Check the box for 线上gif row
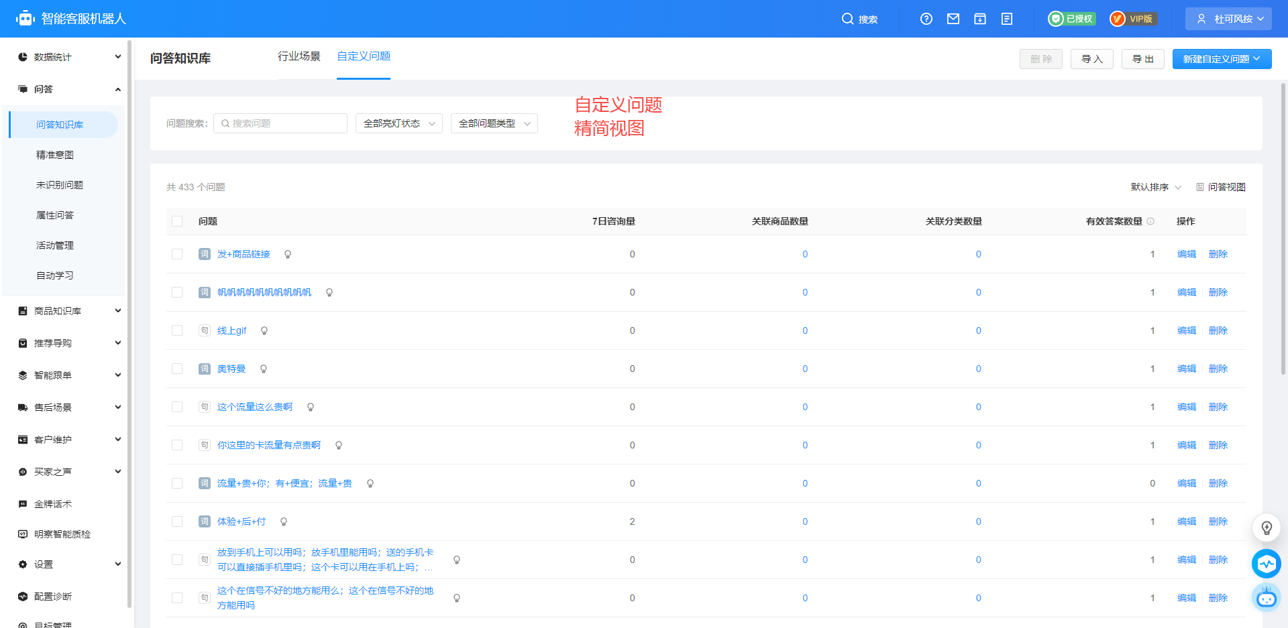 pyautogui.click(x=177, y=330)
